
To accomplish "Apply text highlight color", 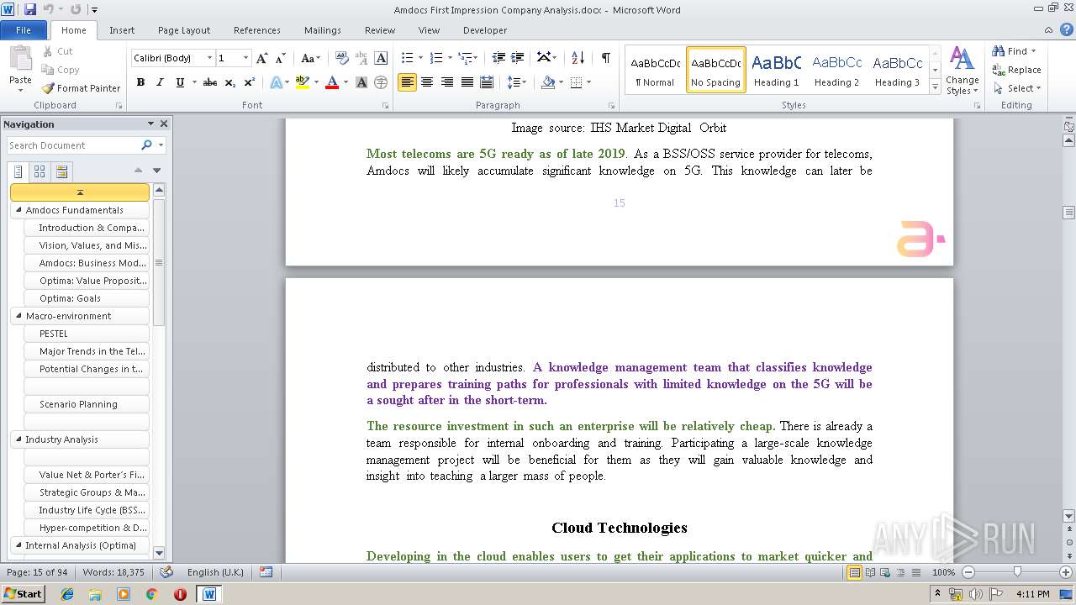I will click(x=302, y=82).
